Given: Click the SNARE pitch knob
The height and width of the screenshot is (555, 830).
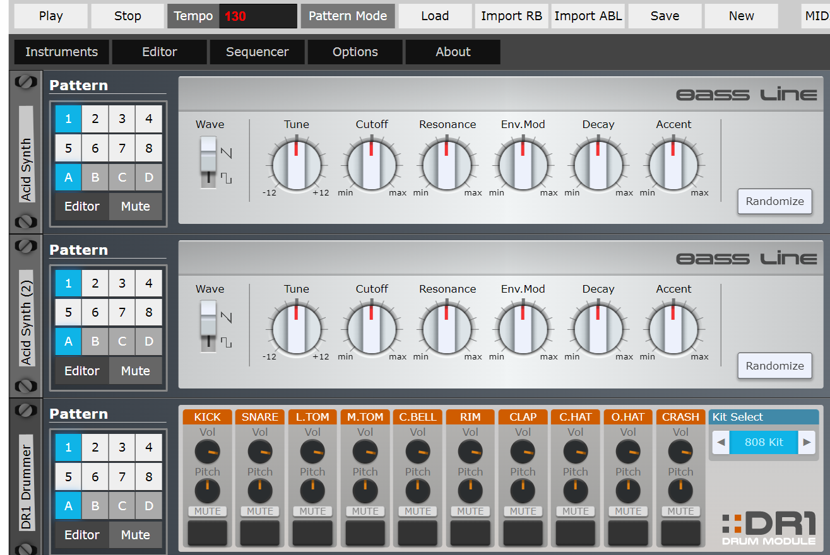Looking at the screenshot, I should click(x=260, y=491).
